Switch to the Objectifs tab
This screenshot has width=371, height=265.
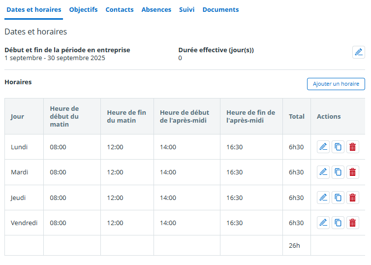pyautogui.click(x=83, y=10)
